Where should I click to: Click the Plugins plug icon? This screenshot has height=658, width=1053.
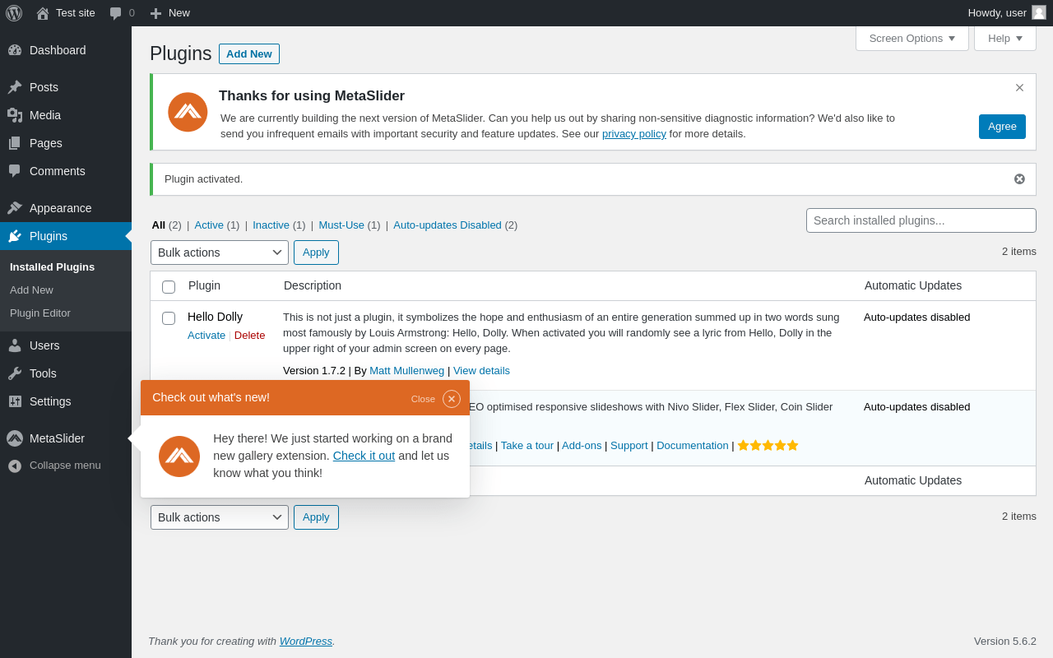(15, 236)
